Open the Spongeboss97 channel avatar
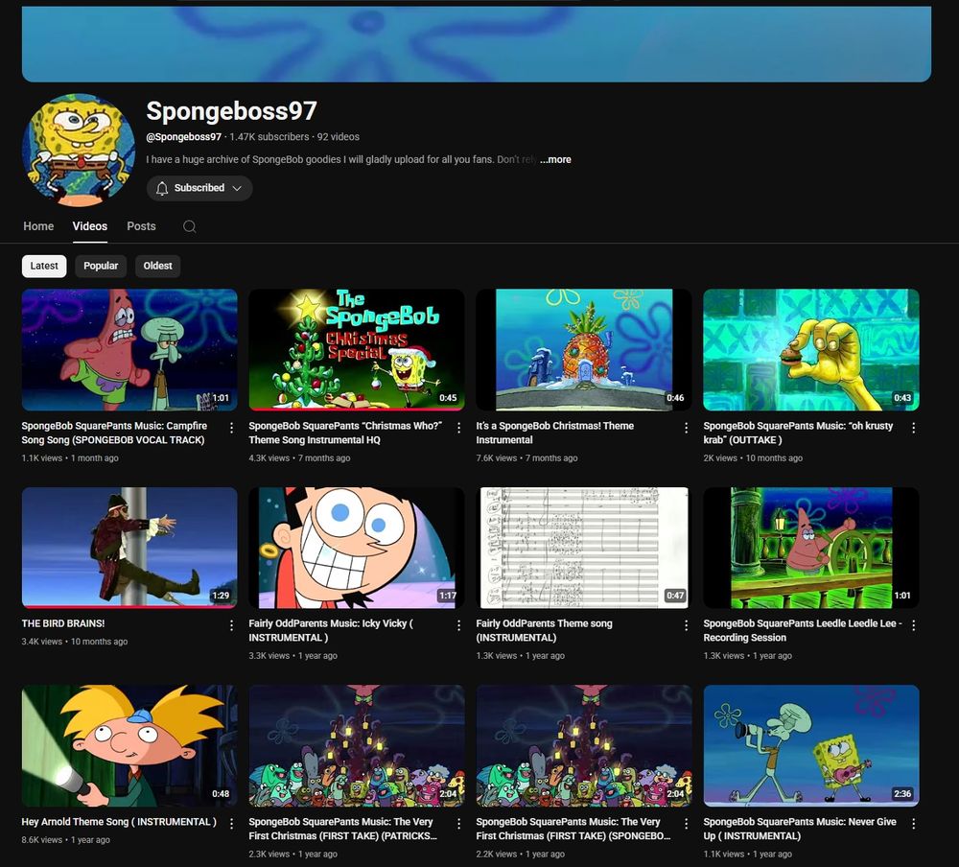 coord(79,150)
